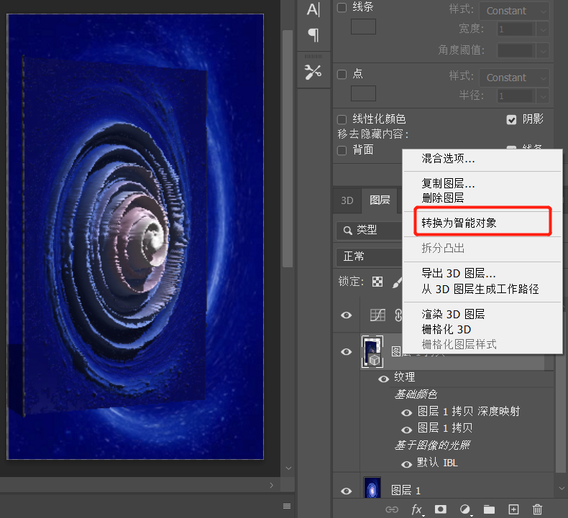This screenshot has height=518, width=568.
Task: Click lock image pixels brush icon
Action: point(397,282)
